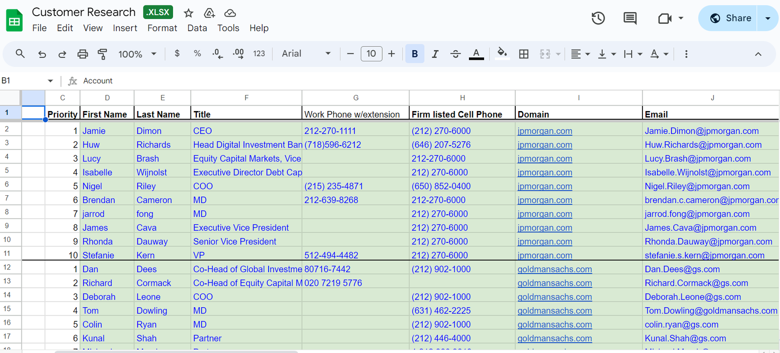Format cells as percent
The width and height of the screenshot is (780, 353).
click(197, 54)
